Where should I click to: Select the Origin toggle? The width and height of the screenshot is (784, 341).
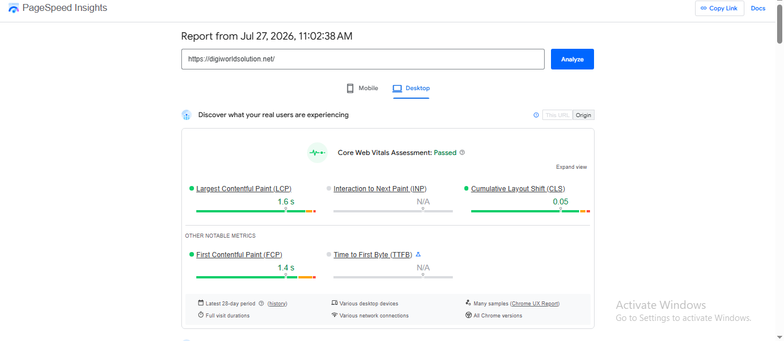click(584, 115)
